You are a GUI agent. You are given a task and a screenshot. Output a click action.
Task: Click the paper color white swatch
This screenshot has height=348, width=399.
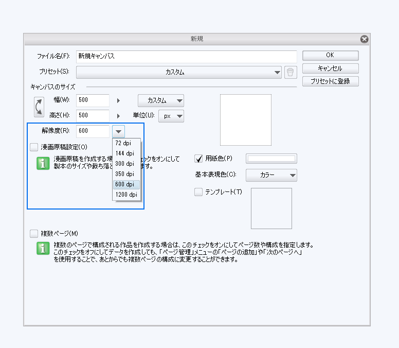click(x=271, y=159)
